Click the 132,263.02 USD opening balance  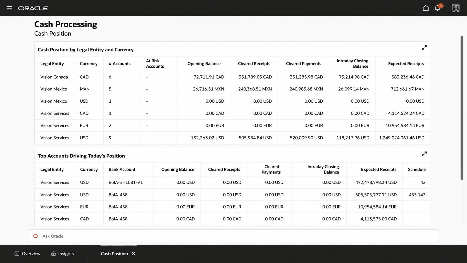(x=208, y=138)
